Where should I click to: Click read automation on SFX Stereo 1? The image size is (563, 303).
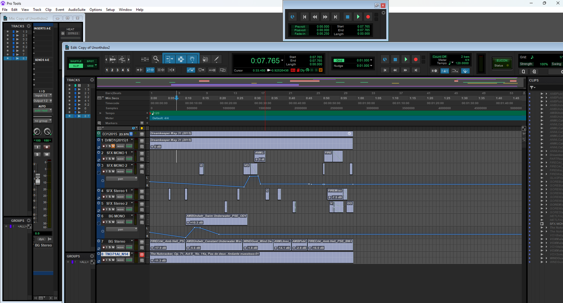(x=129, y=197)
